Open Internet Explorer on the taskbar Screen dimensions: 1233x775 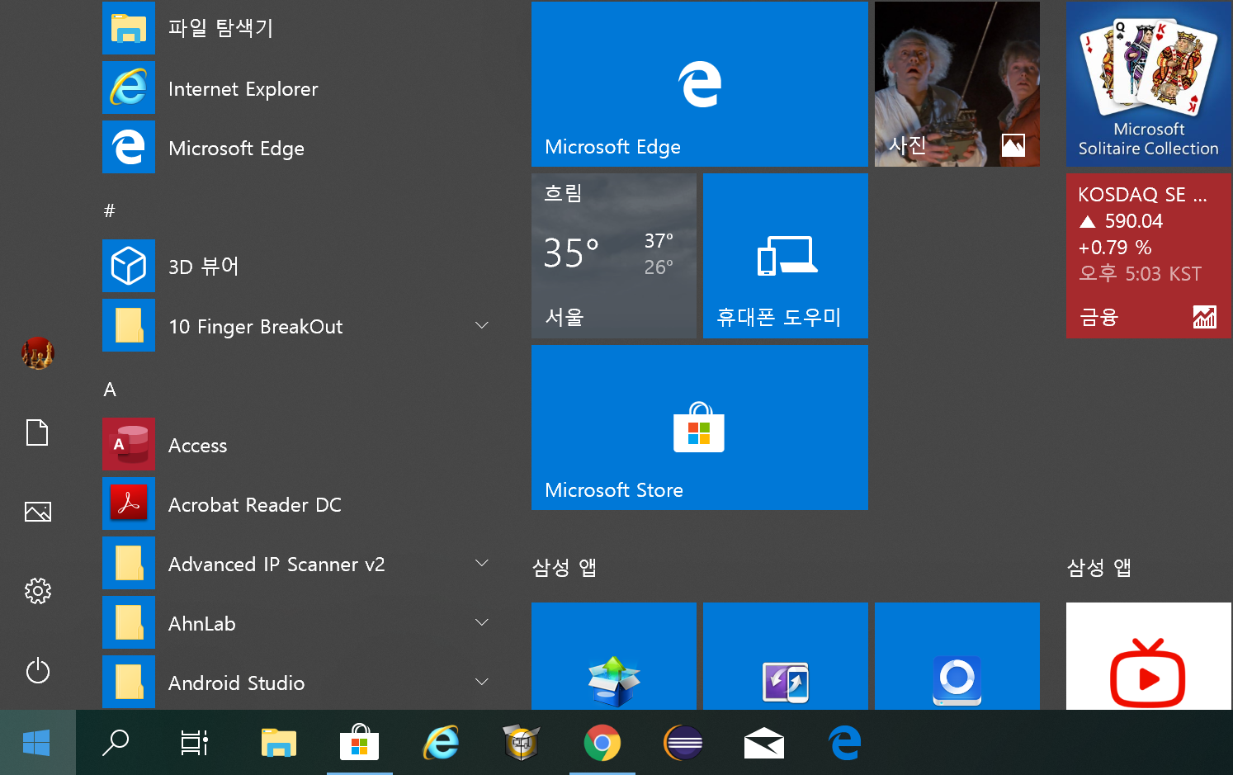[441, 743]
